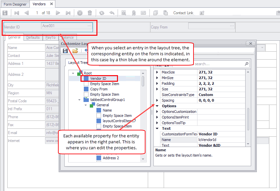280x191 pixels.
Task: Open the Defaults tab on the vendor form
Action: 33,37
